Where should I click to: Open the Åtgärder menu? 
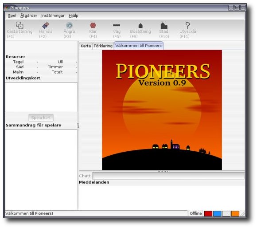[x=29, y=16]
